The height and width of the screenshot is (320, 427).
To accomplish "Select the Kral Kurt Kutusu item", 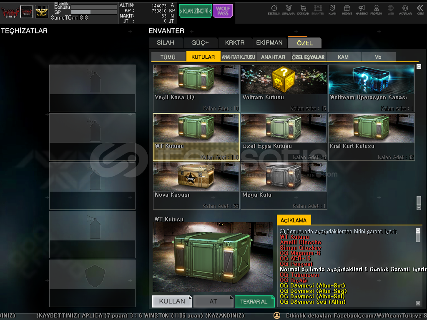I will click(x=372, y=137).
